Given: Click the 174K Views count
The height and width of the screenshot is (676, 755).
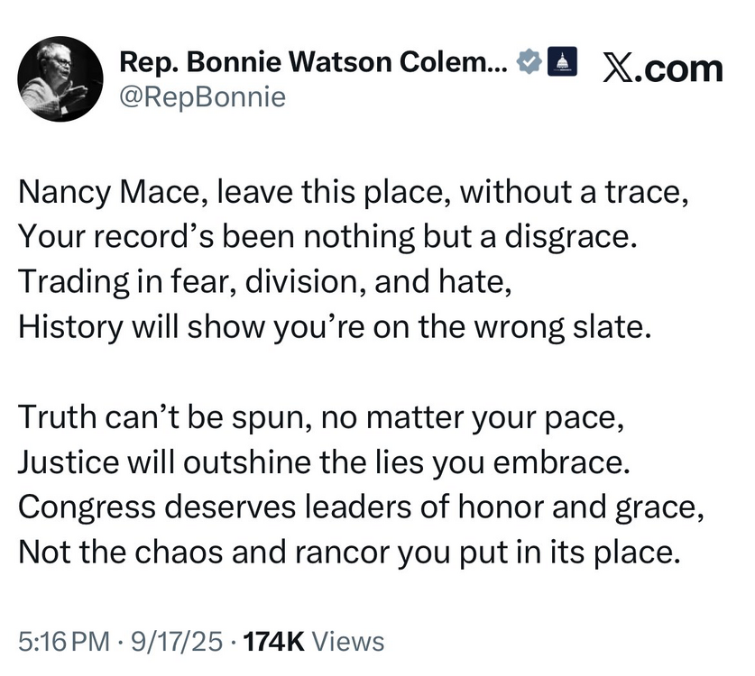Looking at the screenshot, I should [x=315, y=642].
